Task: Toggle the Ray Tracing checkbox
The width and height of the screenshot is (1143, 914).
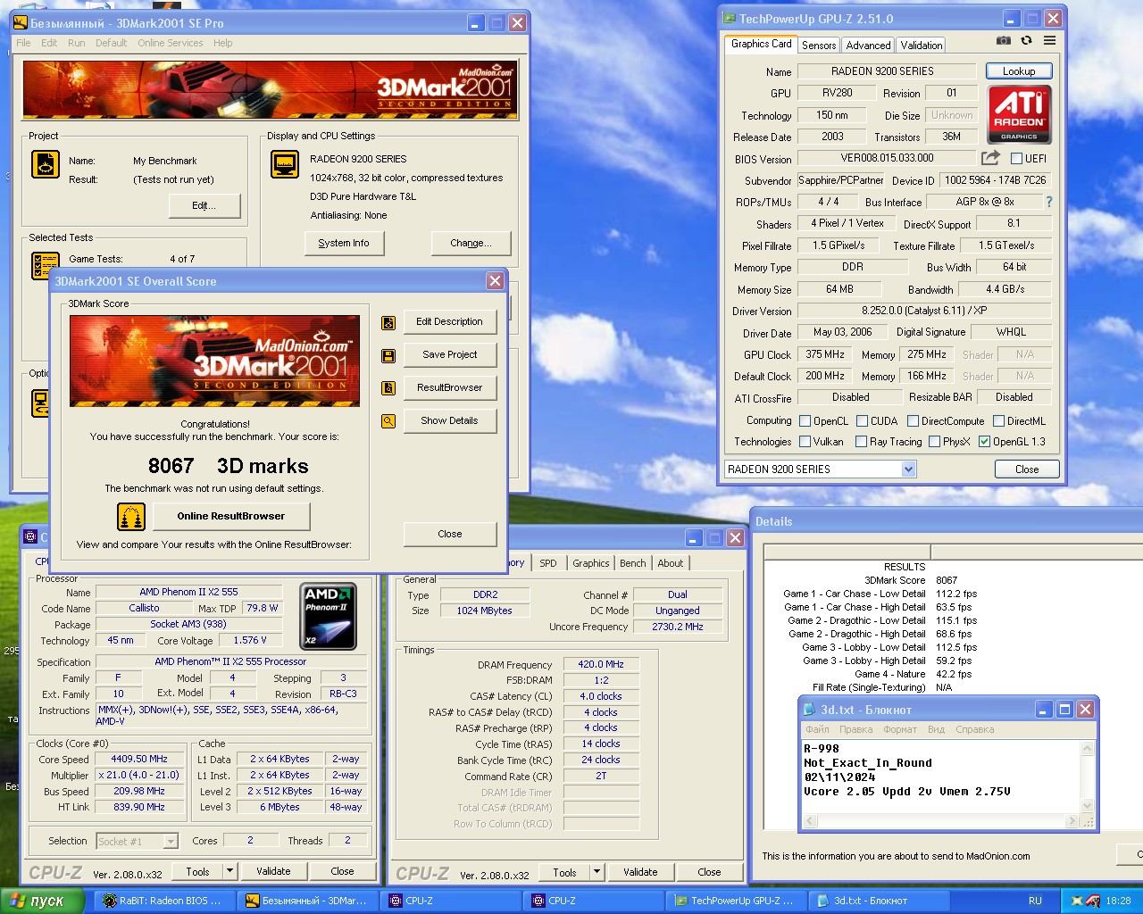Action: [861, 442]
